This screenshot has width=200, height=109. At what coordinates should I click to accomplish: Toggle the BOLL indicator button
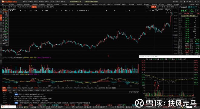tap(48, 88)
